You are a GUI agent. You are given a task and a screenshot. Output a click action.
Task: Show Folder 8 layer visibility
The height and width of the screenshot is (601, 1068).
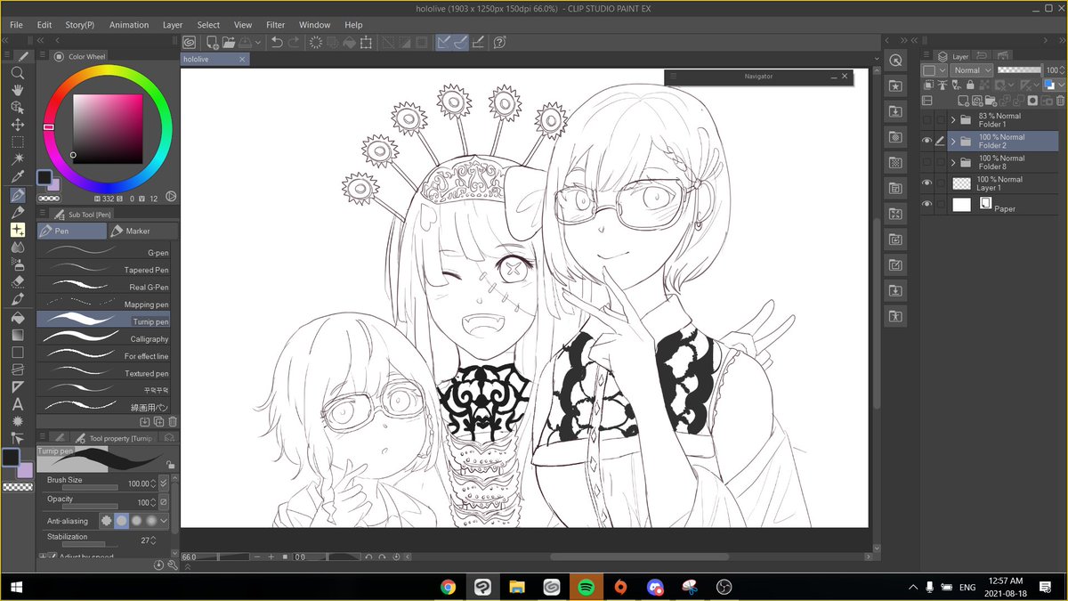(x=927, y=162)
